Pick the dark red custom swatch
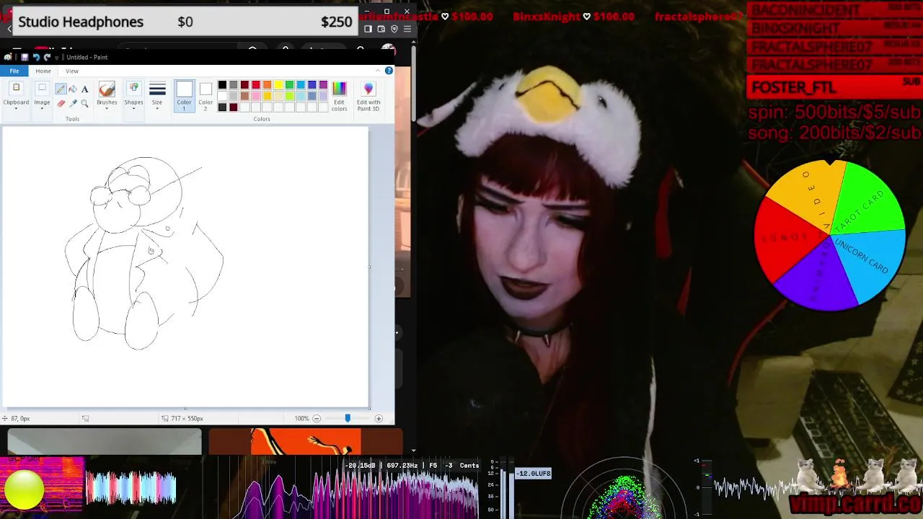 tap(234, 107)
